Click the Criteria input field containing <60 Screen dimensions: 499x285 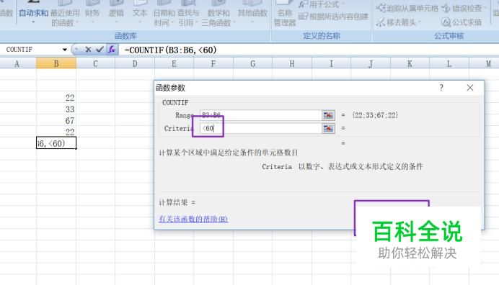coord(260,128)
